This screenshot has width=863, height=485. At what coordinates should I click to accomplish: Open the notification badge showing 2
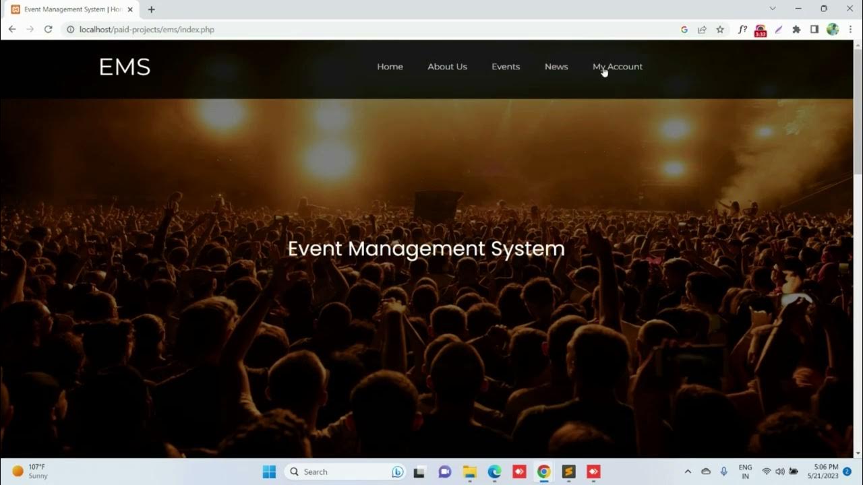point(847,472)
